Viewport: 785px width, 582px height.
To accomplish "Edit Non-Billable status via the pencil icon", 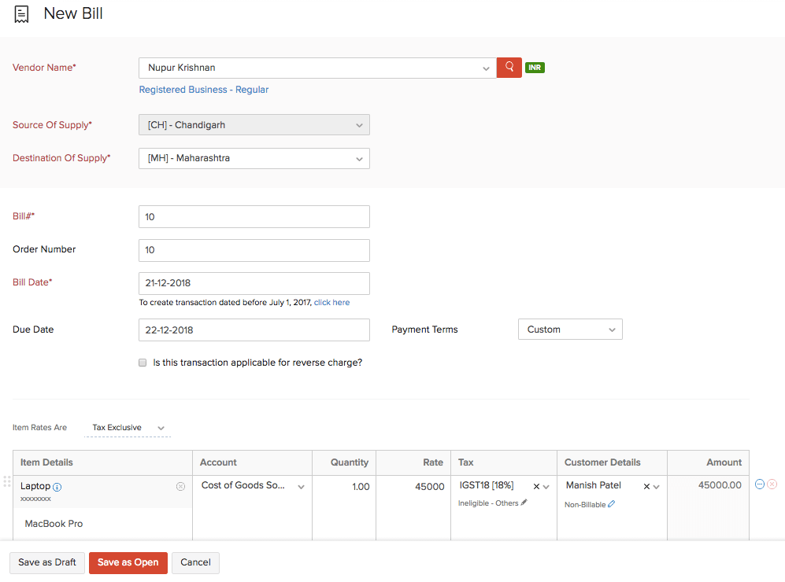I will 612,504.
